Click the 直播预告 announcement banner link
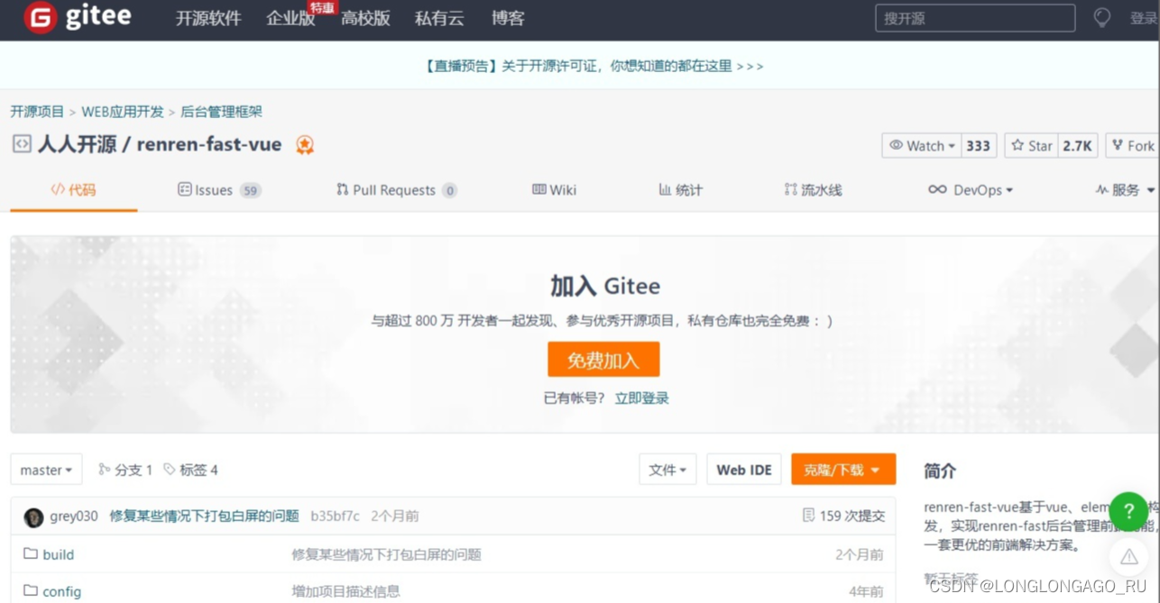 point(594,66)
